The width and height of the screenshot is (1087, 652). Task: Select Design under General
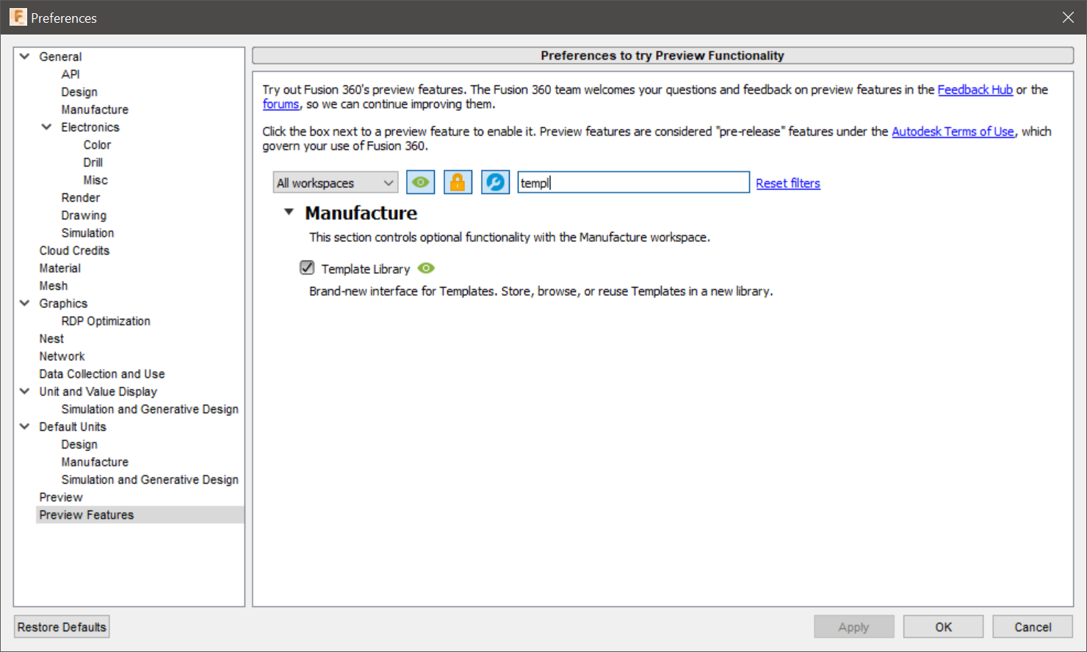point(79,92)
